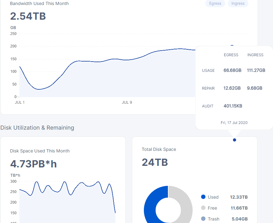Toggle the Ingress bandwidth filter
Image resolution: width=273 pixels, height=223 pixels.
(x=238, y=3)
